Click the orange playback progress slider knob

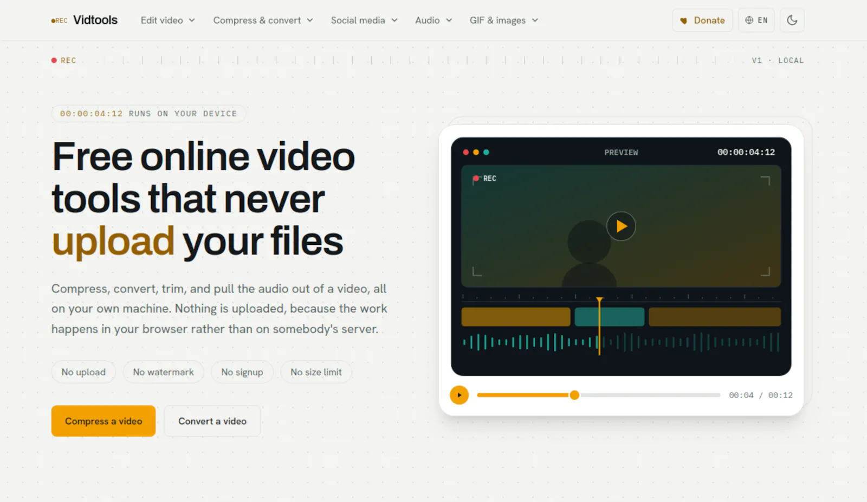pyautogui.click(x=574, y=395)
